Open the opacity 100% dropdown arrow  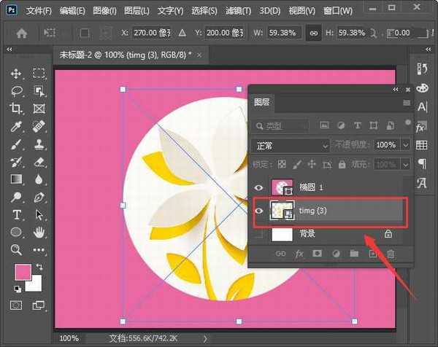tap(406, 145)
